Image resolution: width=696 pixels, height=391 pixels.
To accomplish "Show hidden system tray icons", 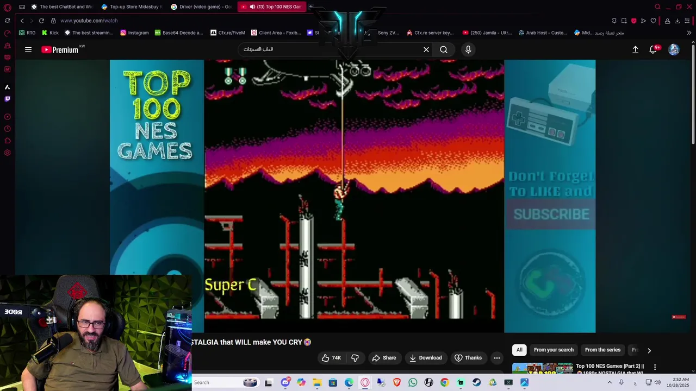I will (x=609, y=382).
